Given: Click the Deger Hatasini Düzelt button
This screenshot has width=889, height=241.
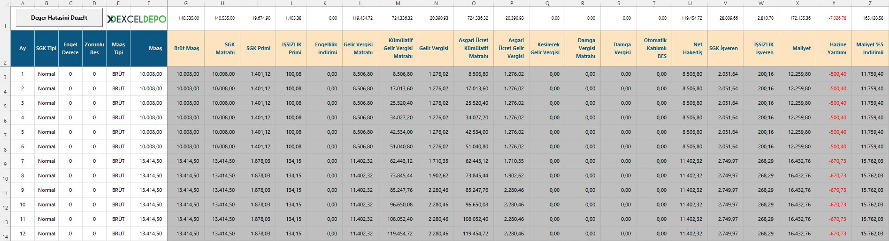Looking at the screenshot, I should click(x=59, y=18).
